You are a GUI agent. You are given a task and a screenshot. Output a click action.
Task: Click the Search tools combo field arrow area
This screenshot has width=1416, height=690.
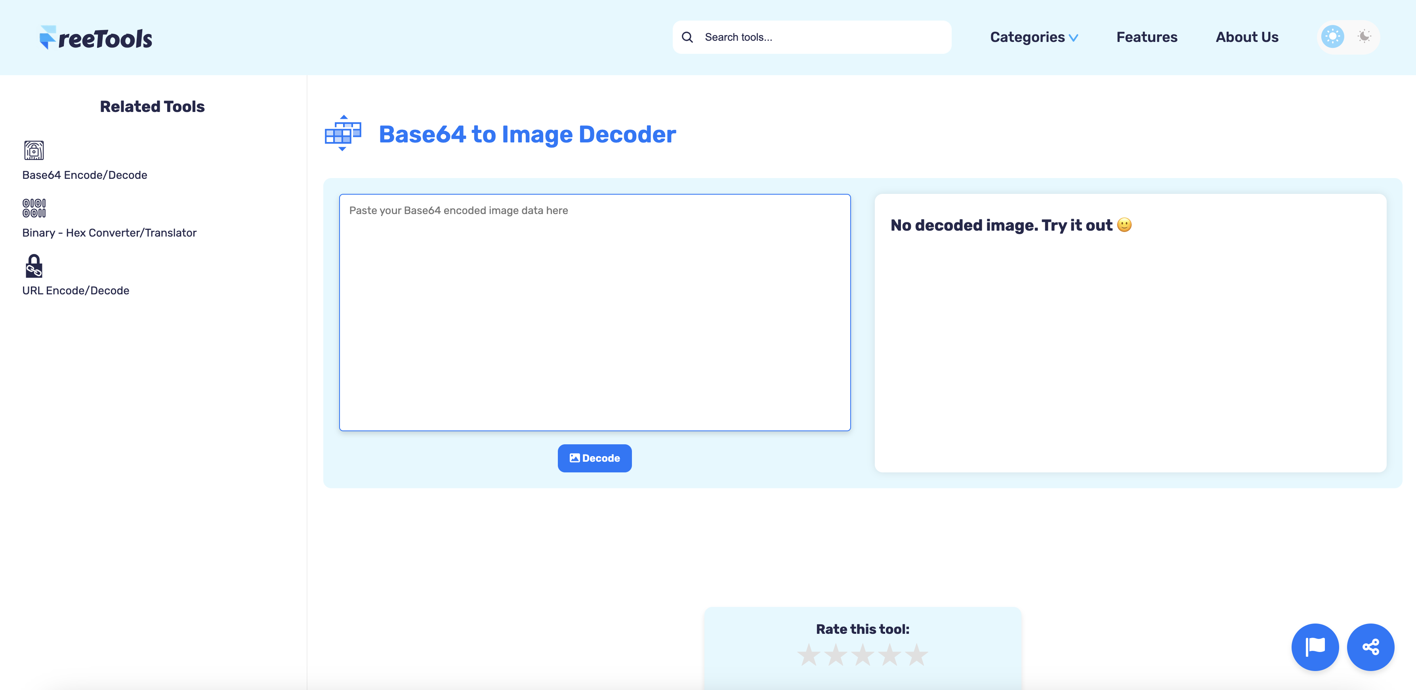[x=811, y=37]
